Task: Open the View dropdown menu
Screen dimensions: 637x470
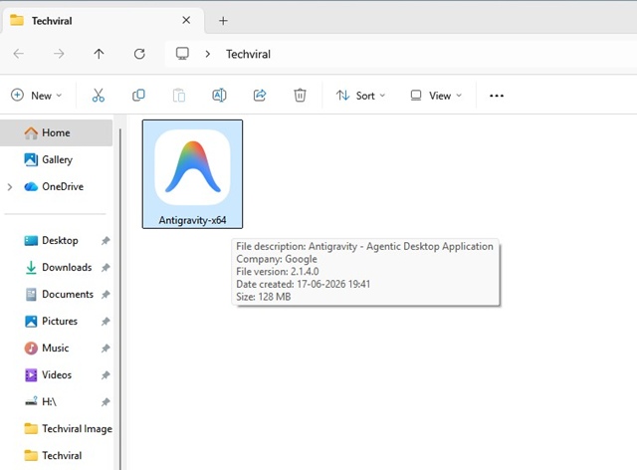Action: (436, 96)
